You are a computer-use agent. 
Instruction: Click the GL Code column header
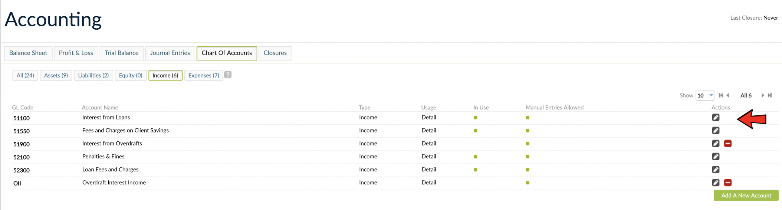23,108
